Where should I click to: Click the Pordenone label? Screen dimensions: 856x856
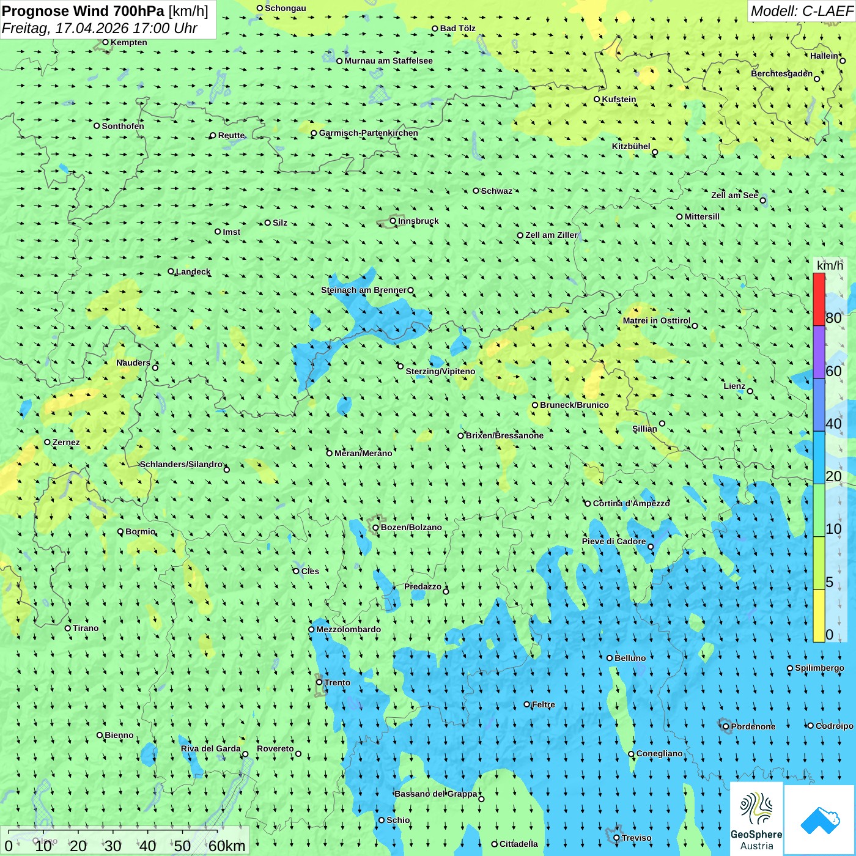point(753,726)
